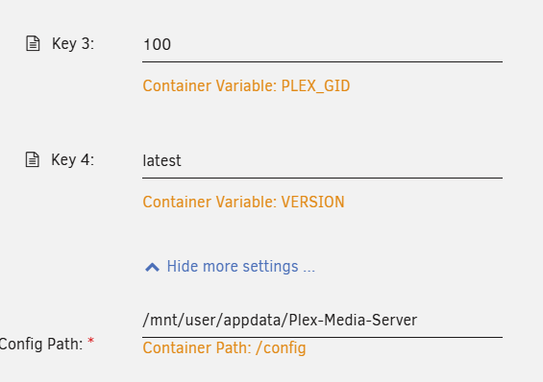
Task: Click the red required asterisk by Config Path
Action: (x=90, y=341)
